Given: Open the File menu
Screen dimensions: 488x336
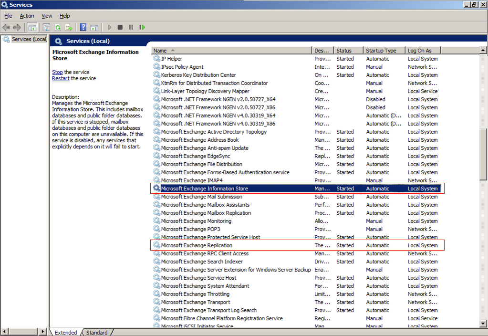Looking at the screenshot, I should pos(8,16).
